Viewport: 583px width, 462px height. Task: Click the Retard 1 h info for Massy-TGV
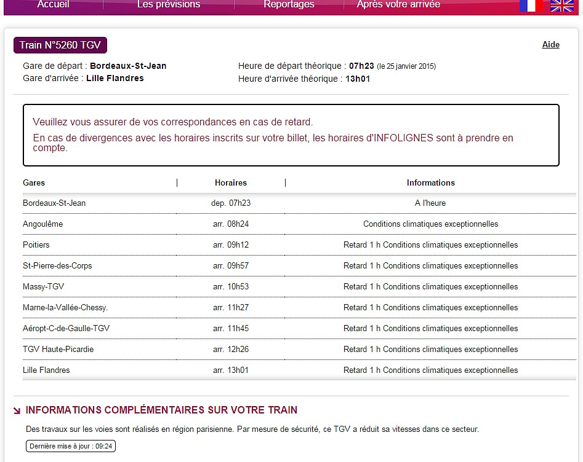(430, 286)
